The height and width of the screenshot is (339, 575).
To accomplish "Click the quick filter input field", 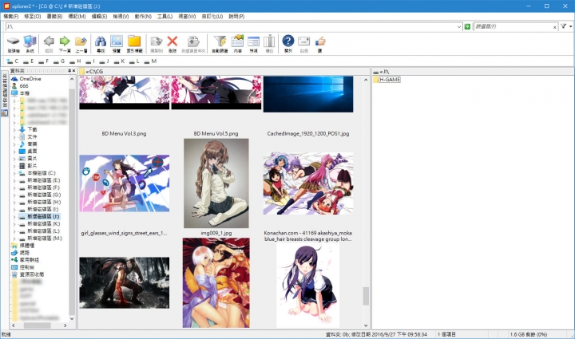I will (x=513, y=27).
